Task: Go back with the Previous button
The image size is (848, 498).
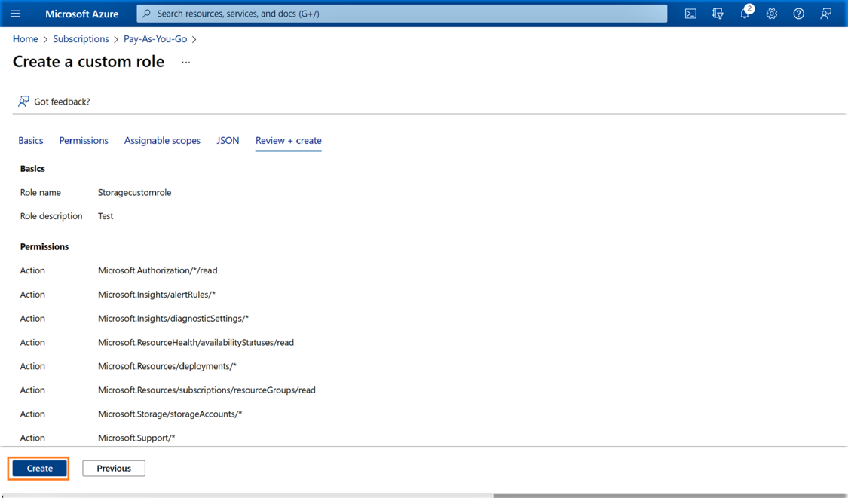Action: [114, 469]
